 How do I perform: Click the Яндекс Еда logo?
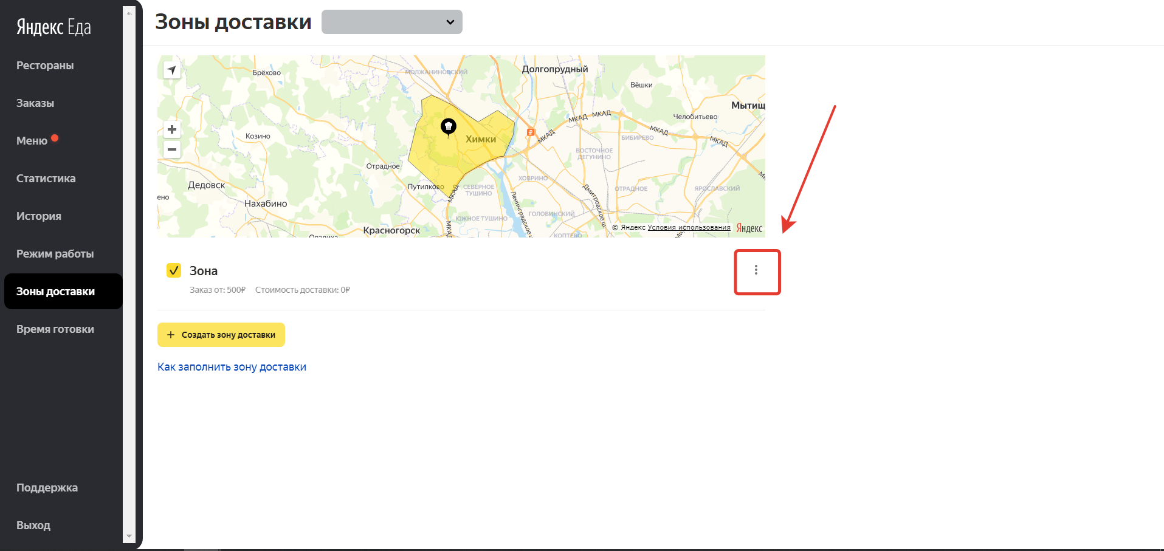coord(53,27)
